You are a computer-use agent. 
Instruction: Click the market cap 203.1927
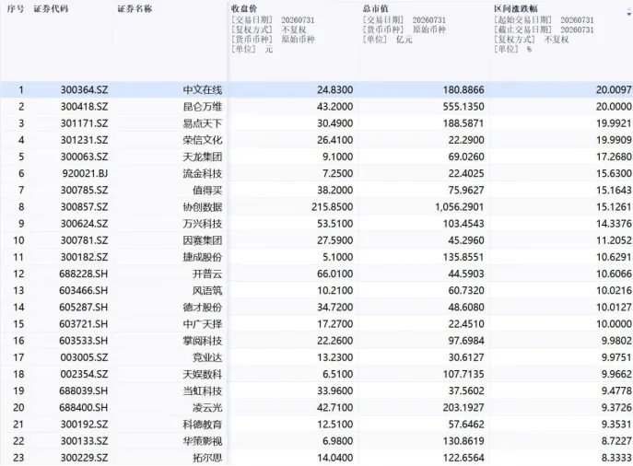463,408
